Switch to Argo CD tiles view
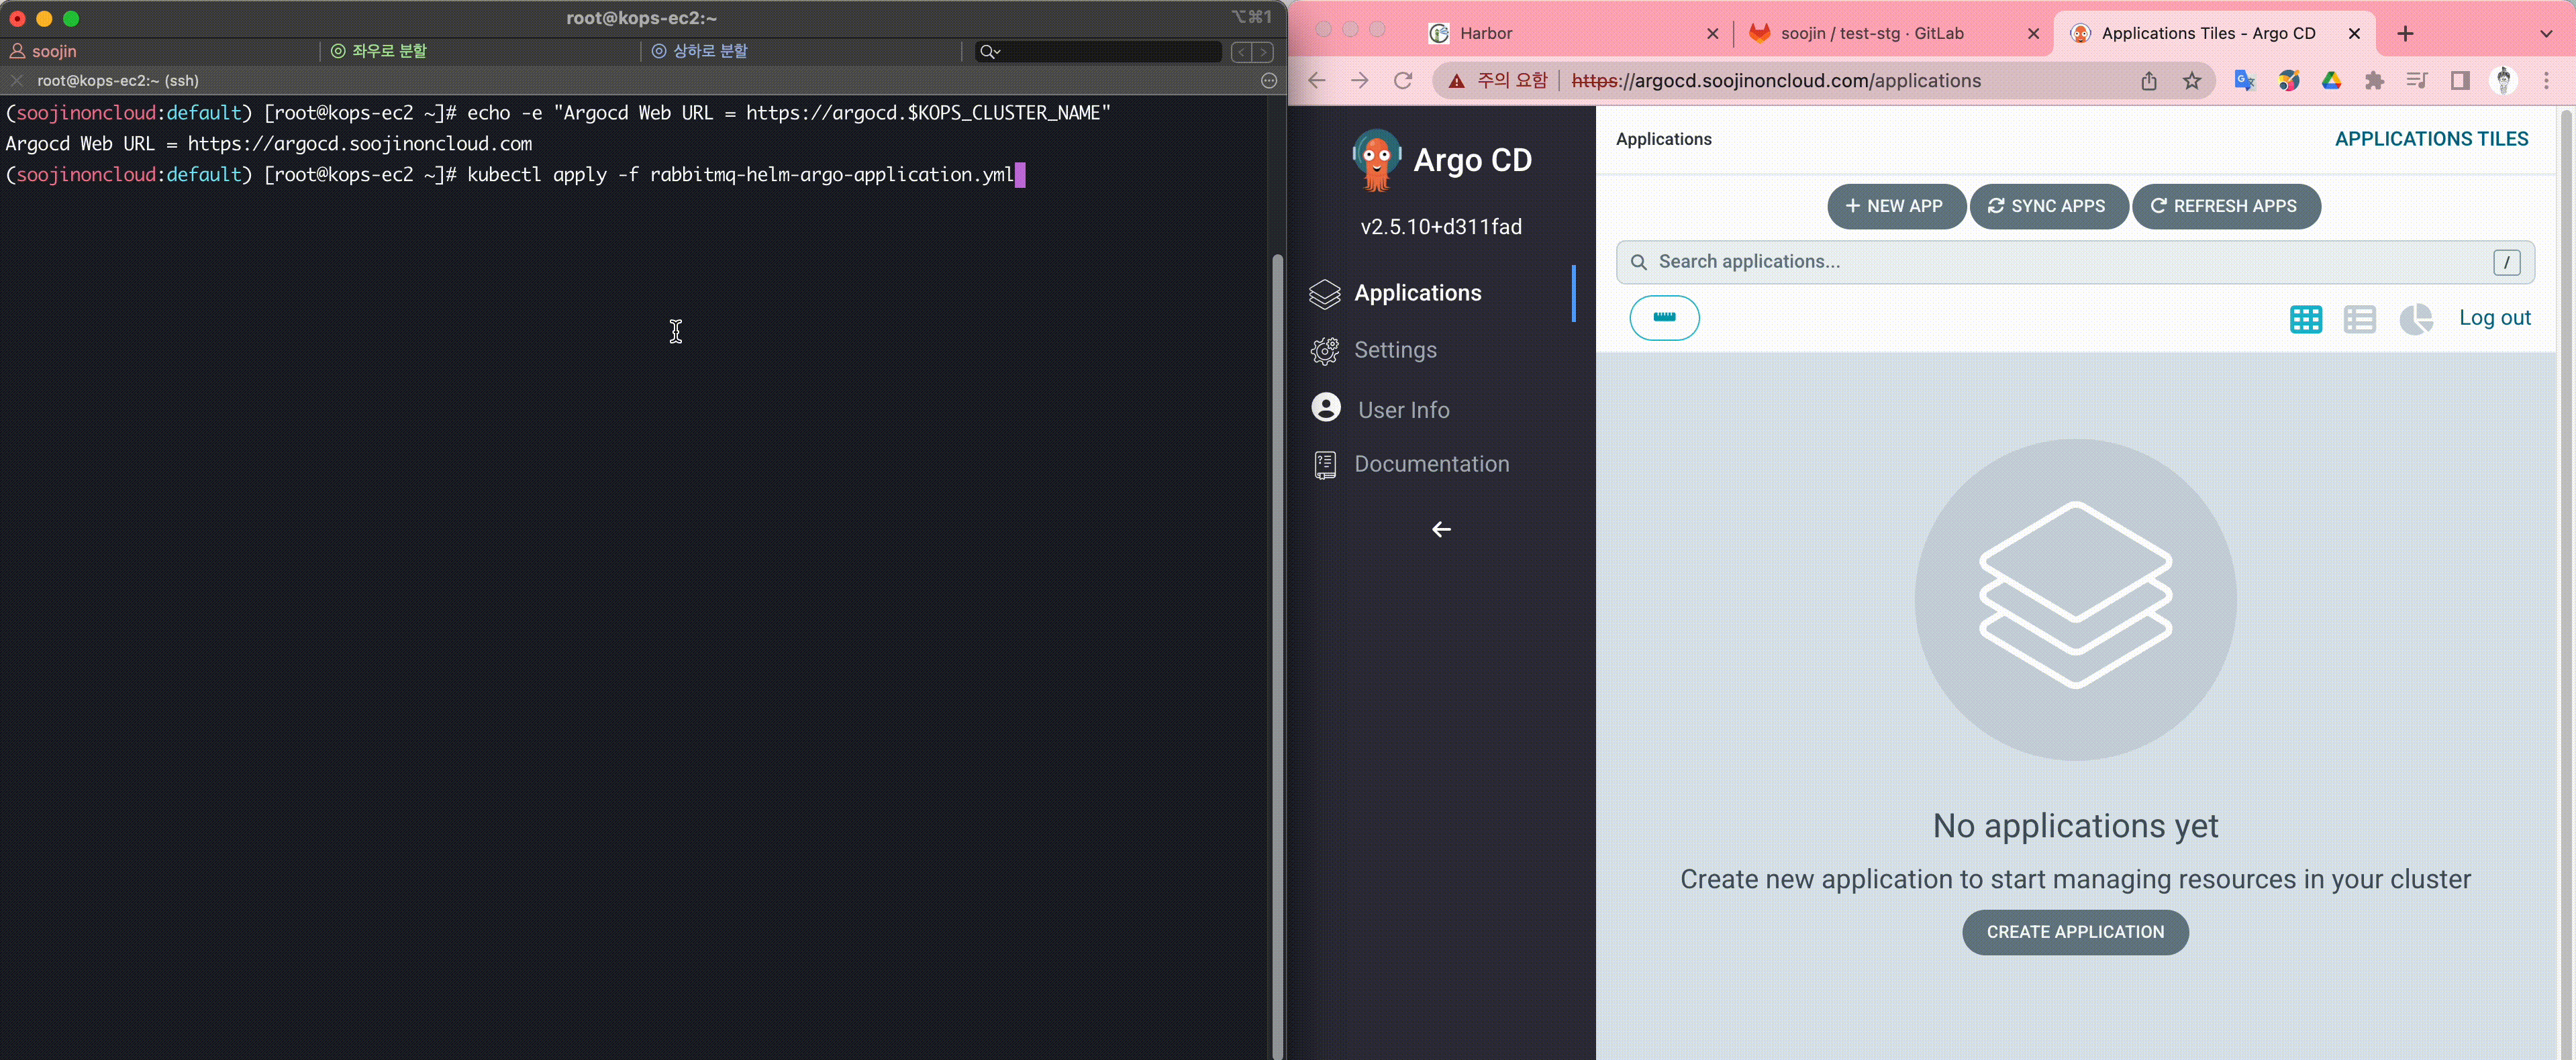Viewport: 2576px width, 1060px height. (2305, 319)
